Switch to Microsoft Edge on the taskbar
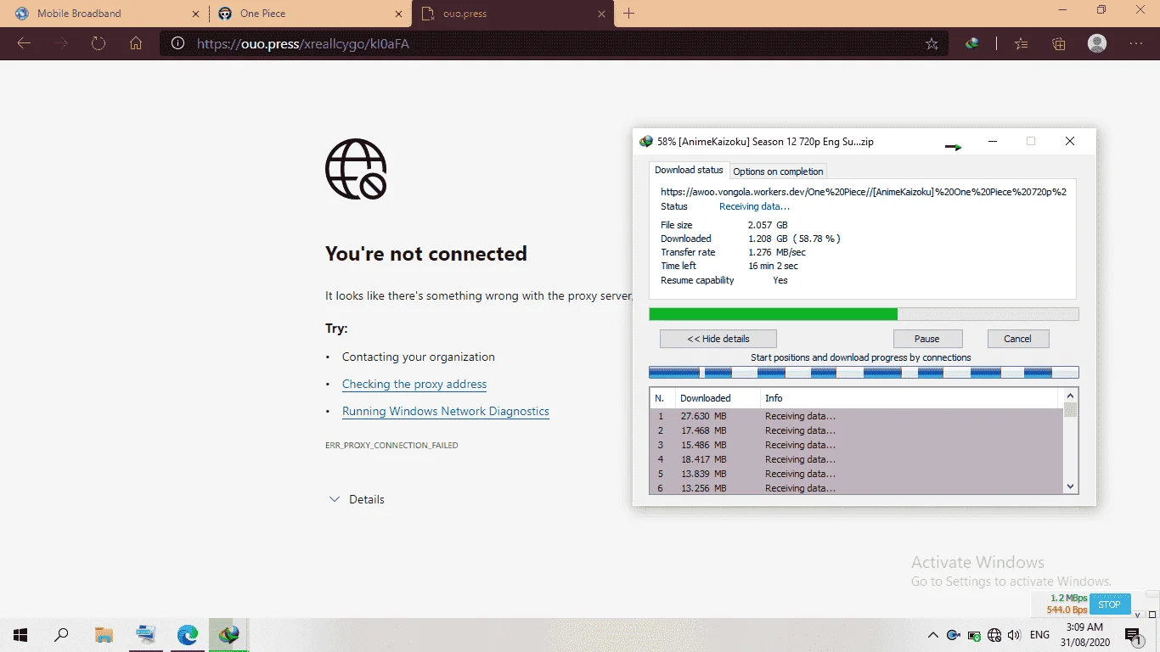 188,634
